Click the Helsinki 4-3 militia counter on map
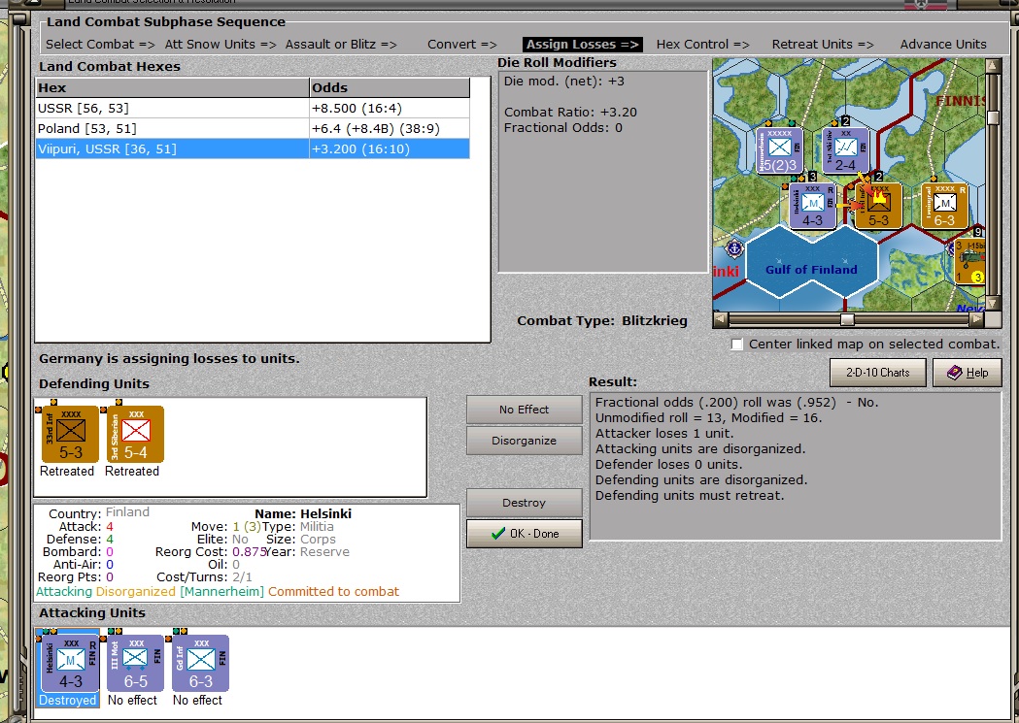 pos(812,206)
